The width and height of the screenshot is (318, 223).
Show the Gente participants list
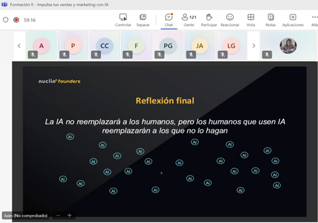click(189, 20)
